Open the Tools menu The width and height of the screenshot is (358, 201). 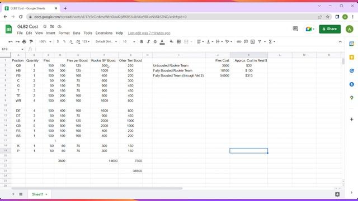point(88,33)
